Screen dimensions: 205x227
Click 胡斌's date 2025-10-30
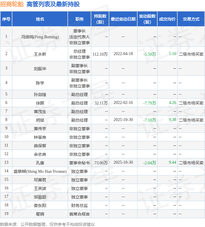pos(123,120)
